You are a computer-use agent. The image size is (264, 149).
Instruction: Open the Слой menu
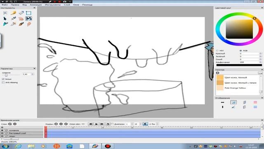pos(67,5)
